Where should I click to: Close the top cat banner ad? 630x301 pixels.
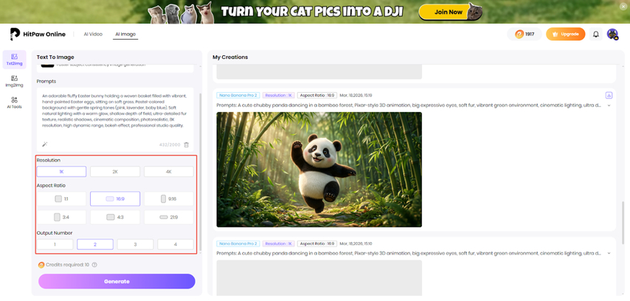coord(623,7)
